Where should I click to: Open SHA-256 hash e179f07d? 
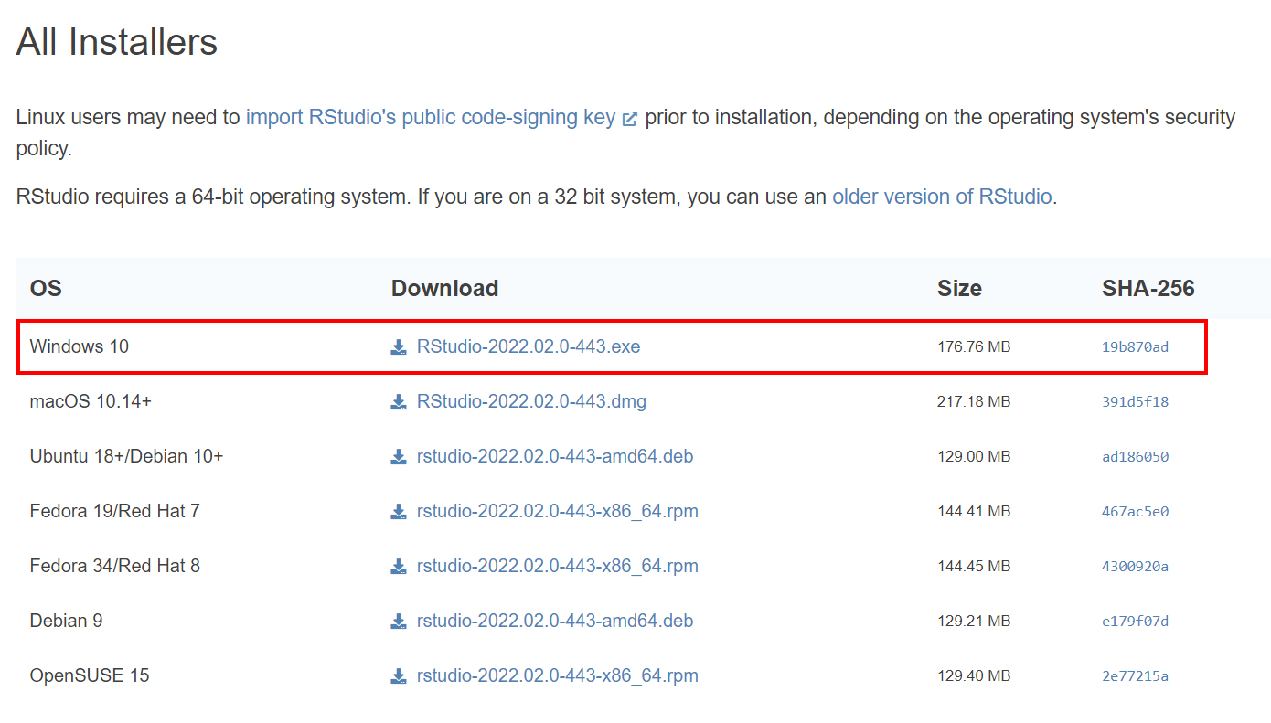pos(1135,622)
